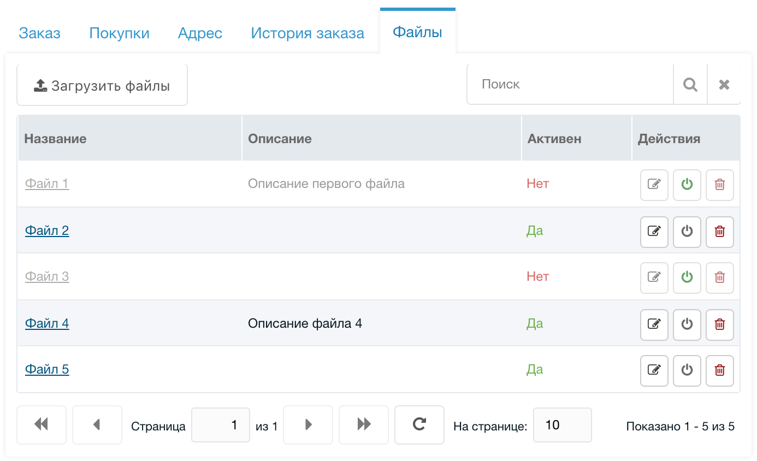Click the Загрузить файлы button
Screen dimensions: 757x461
102,86
